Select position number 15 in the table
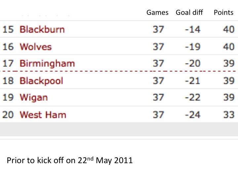This screenshot has height=178, width=238. (8, 29)
